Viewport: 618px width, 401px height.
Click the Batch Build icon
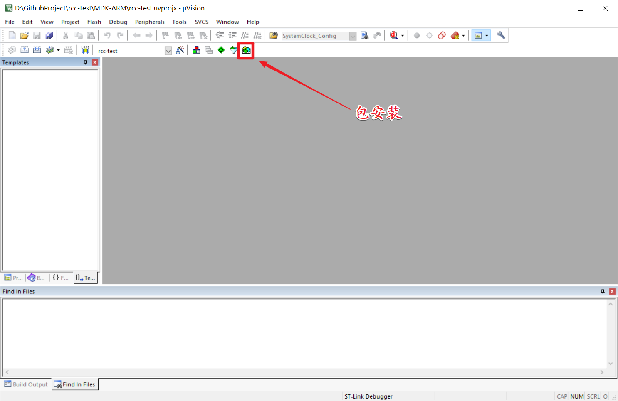tap(50, 50)
